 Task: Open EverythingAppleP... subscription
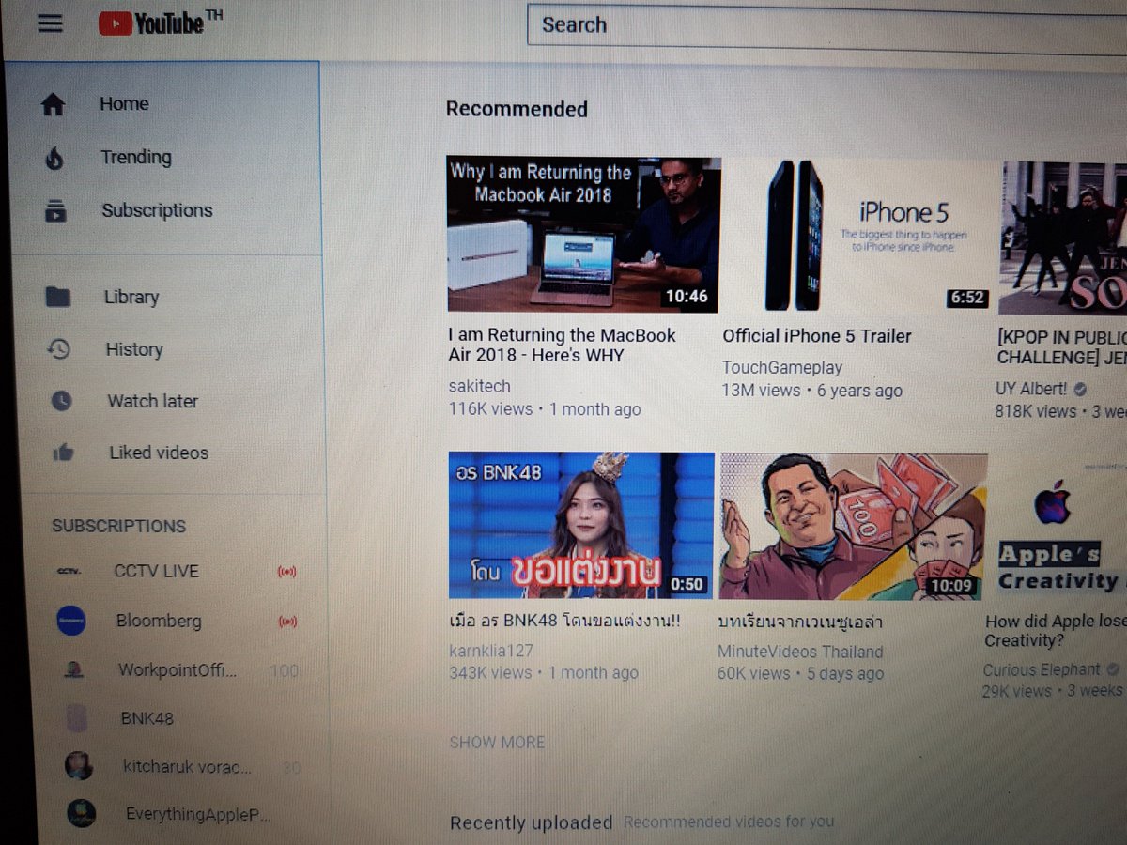[x=198, y=814]
